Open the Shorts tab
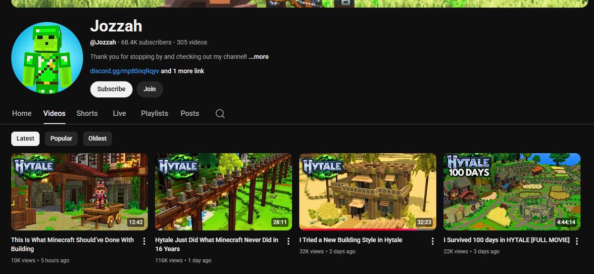The width and height of the screenshot is (594, 274). point(87,113)
